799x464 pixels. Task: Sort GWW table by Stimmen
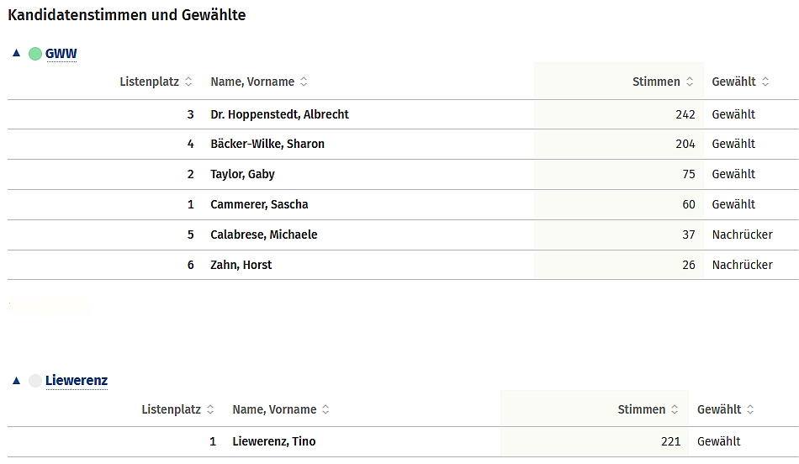point(663,82)
